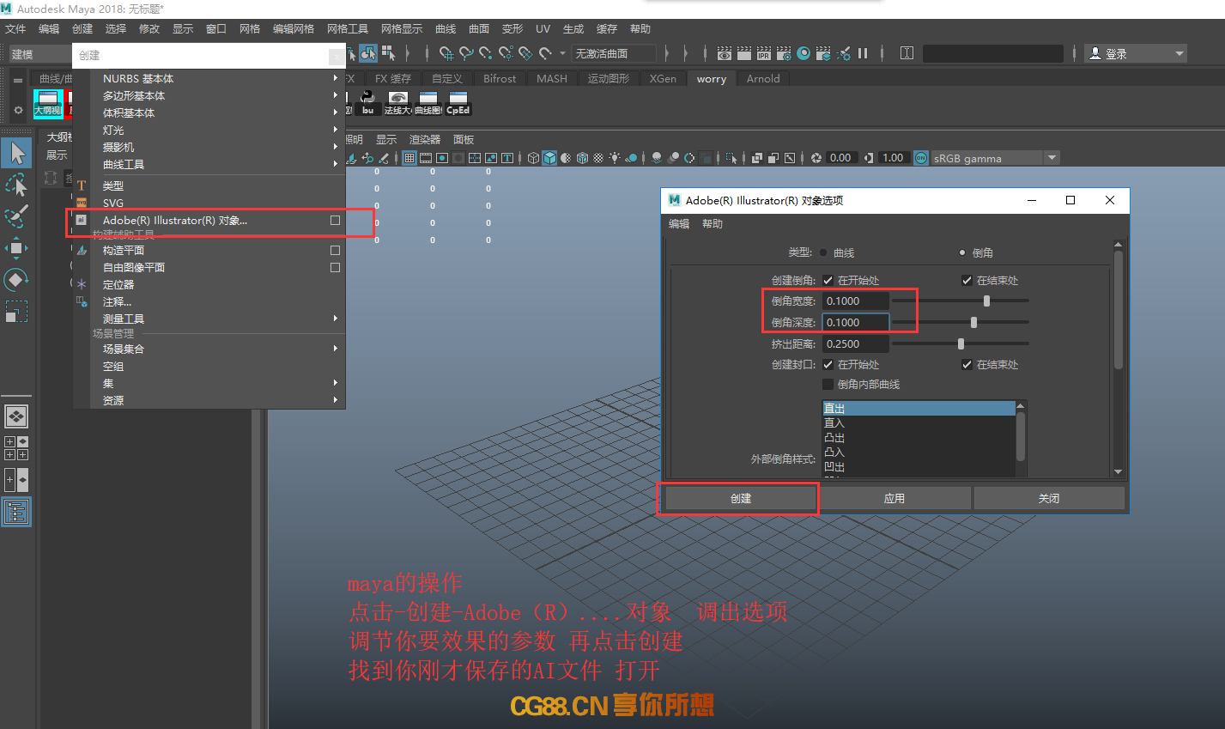The image size is (1225, 729).
Task: Open option box for Adobe Illustrator 对象
Action: 335,221
